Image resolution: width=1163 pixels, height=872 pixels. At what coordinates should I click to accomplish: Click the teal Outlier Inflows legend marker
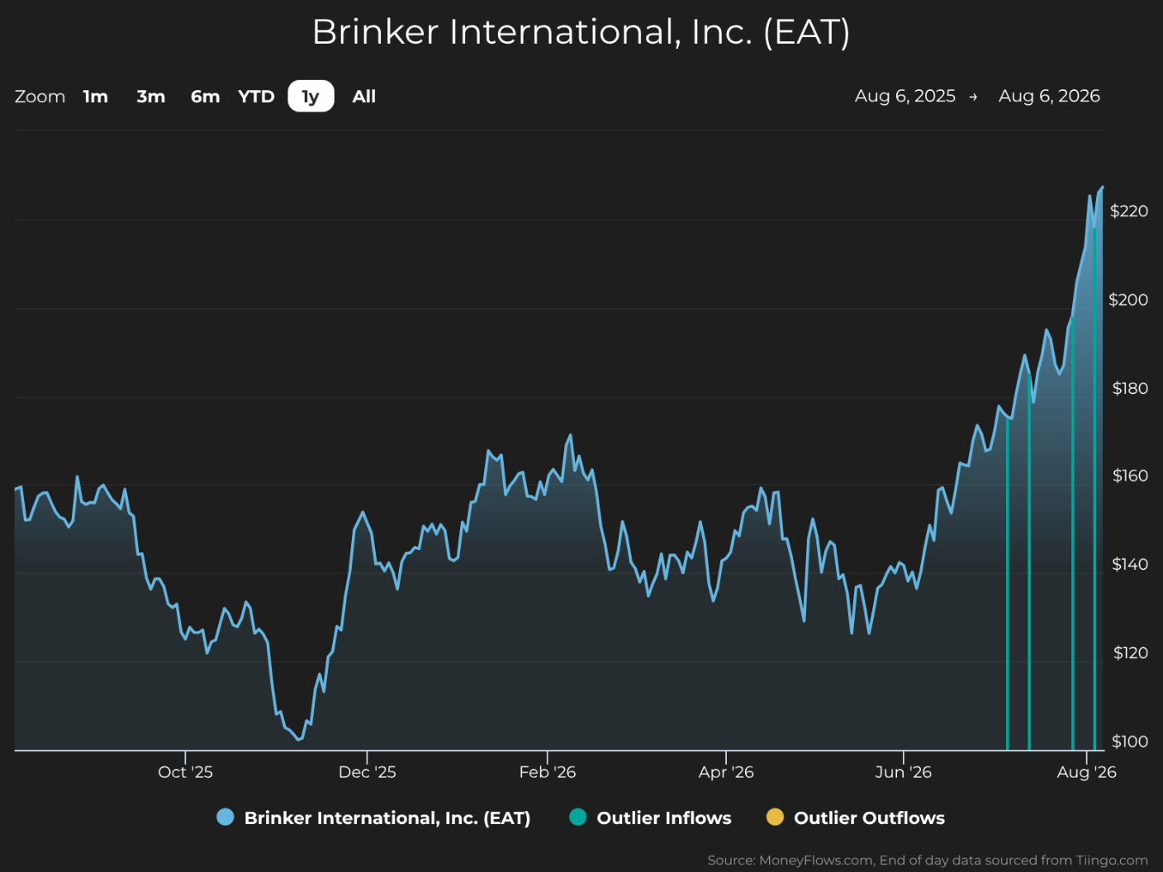[x=578, y=817]
